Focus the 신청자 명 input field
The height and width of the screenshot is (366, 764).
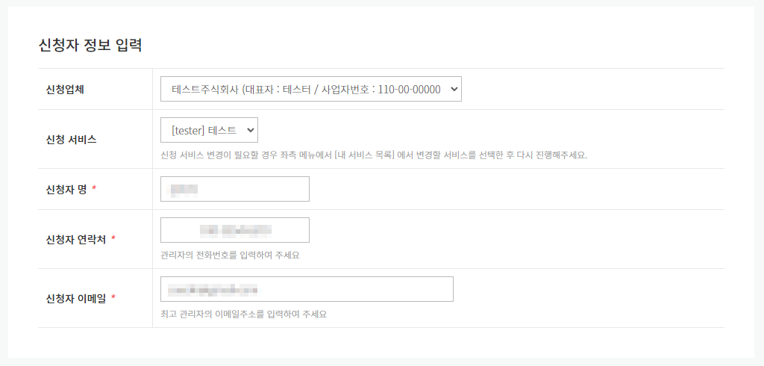(x=235, y=189)
